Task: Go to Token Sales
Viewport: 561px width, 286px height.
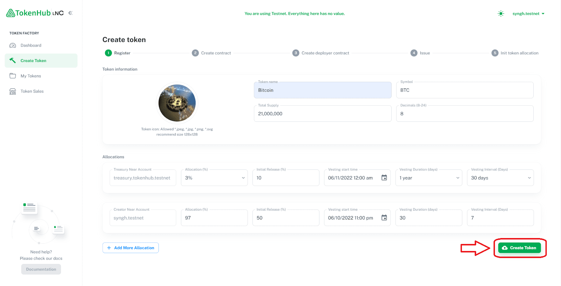Action: coord(41,91)
